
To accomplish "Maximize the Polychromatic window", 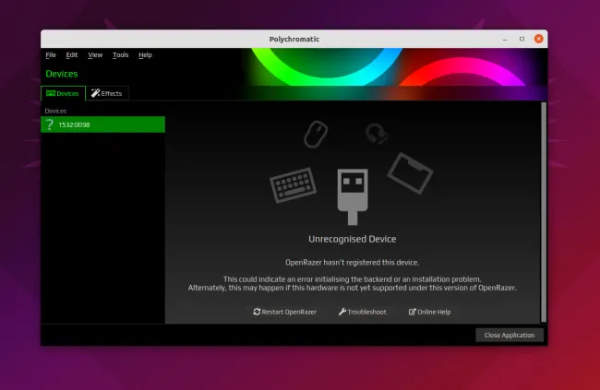I will click(522, 39).
